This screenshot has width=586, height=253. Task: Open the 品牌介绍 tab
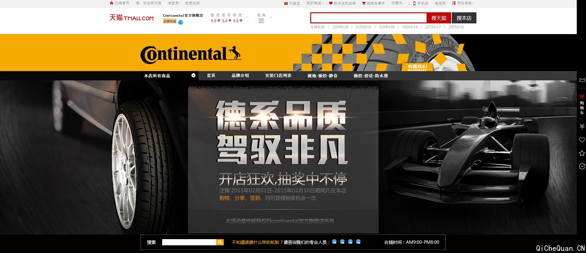coord(240,76)
